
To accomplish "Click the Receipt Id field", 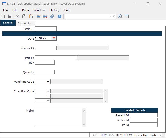I will tap(144, 115).
